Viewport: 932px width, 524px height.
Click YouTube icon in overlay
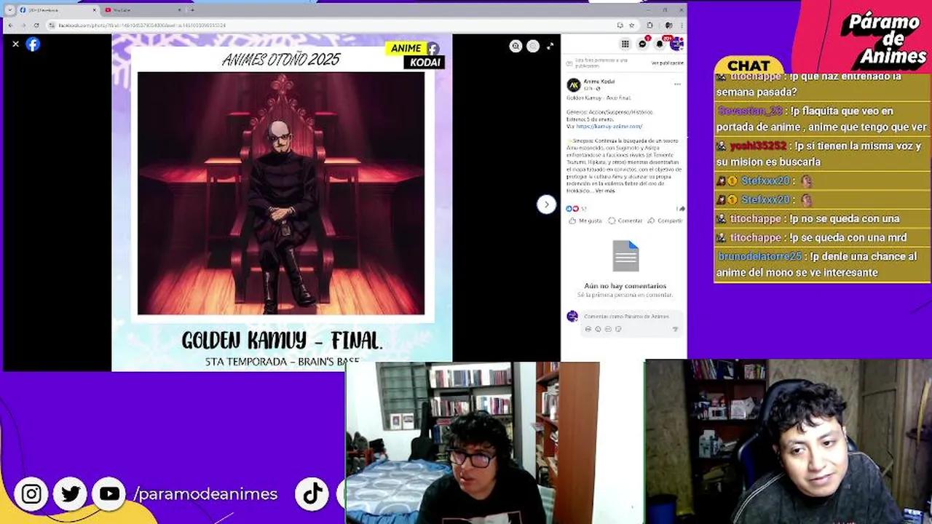(x=110, y=494)
